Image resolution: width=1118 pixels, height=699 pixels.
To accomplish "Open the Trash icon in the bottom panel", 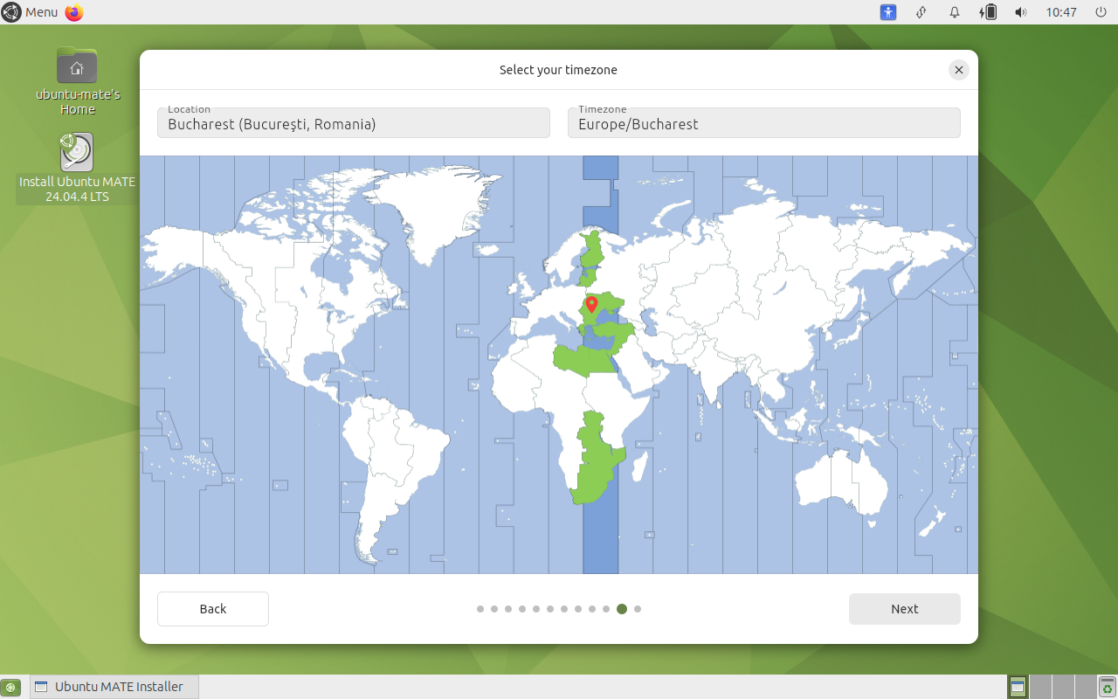I will click(1108, 687).
